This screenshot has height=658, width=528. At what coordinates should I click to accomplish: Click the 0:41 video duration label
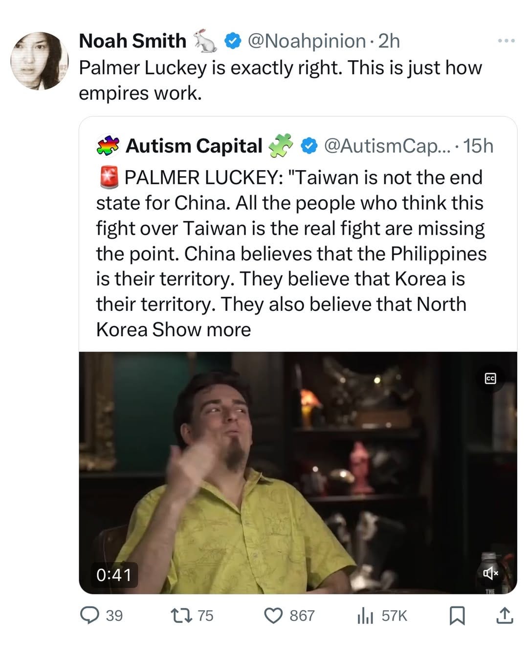tap(114, 574)
